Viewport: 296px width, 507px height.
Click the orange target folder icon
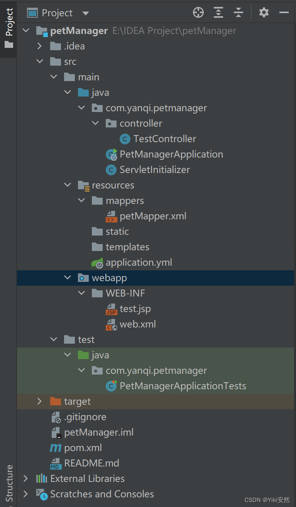[56, 401]
